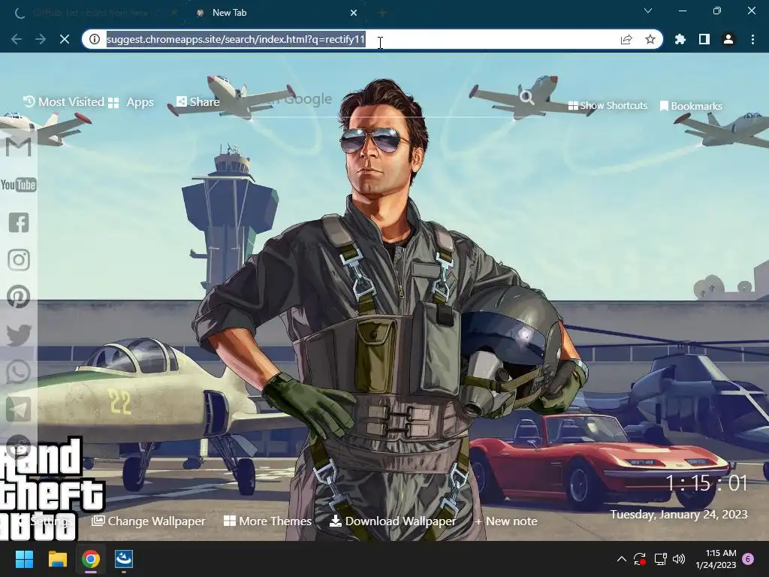Click Change Wallpaper
This screenshot has height=577, width=769.
[x=149, y=521]
